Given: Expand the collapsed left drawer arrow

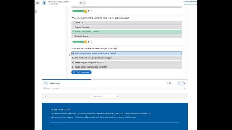Looking at the screenshot, I should click(x=36, y=12).
